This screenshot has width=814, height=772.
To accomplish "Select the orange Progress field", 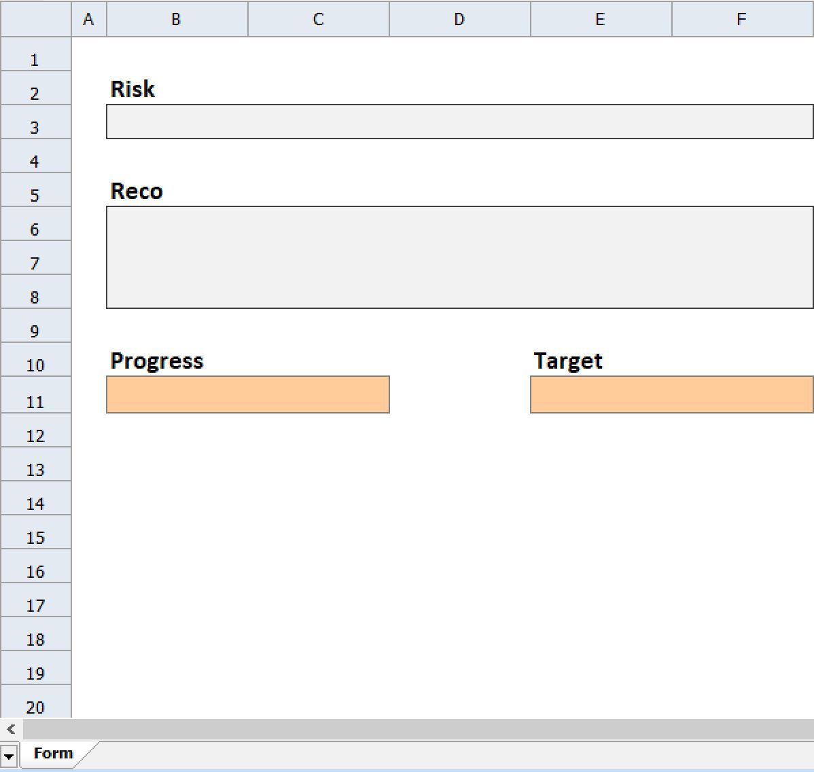I will pos(247,394).
